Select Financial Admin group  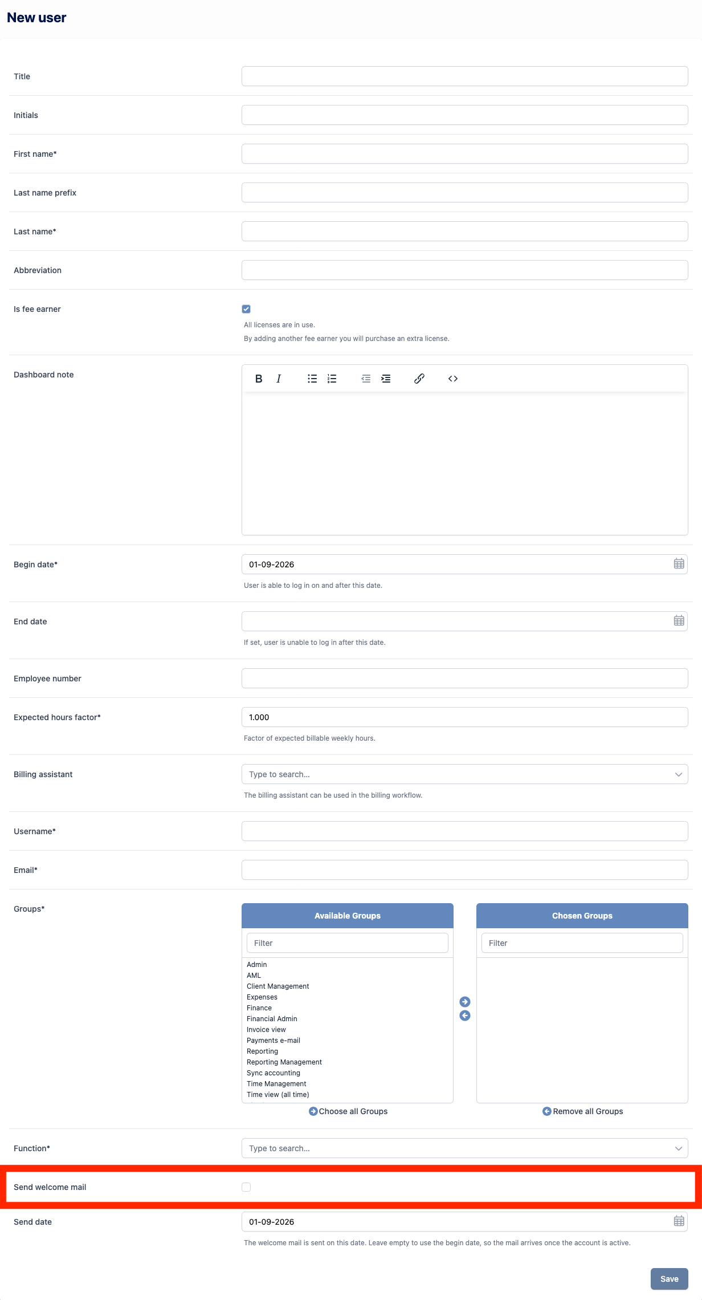click(272, 1019)
